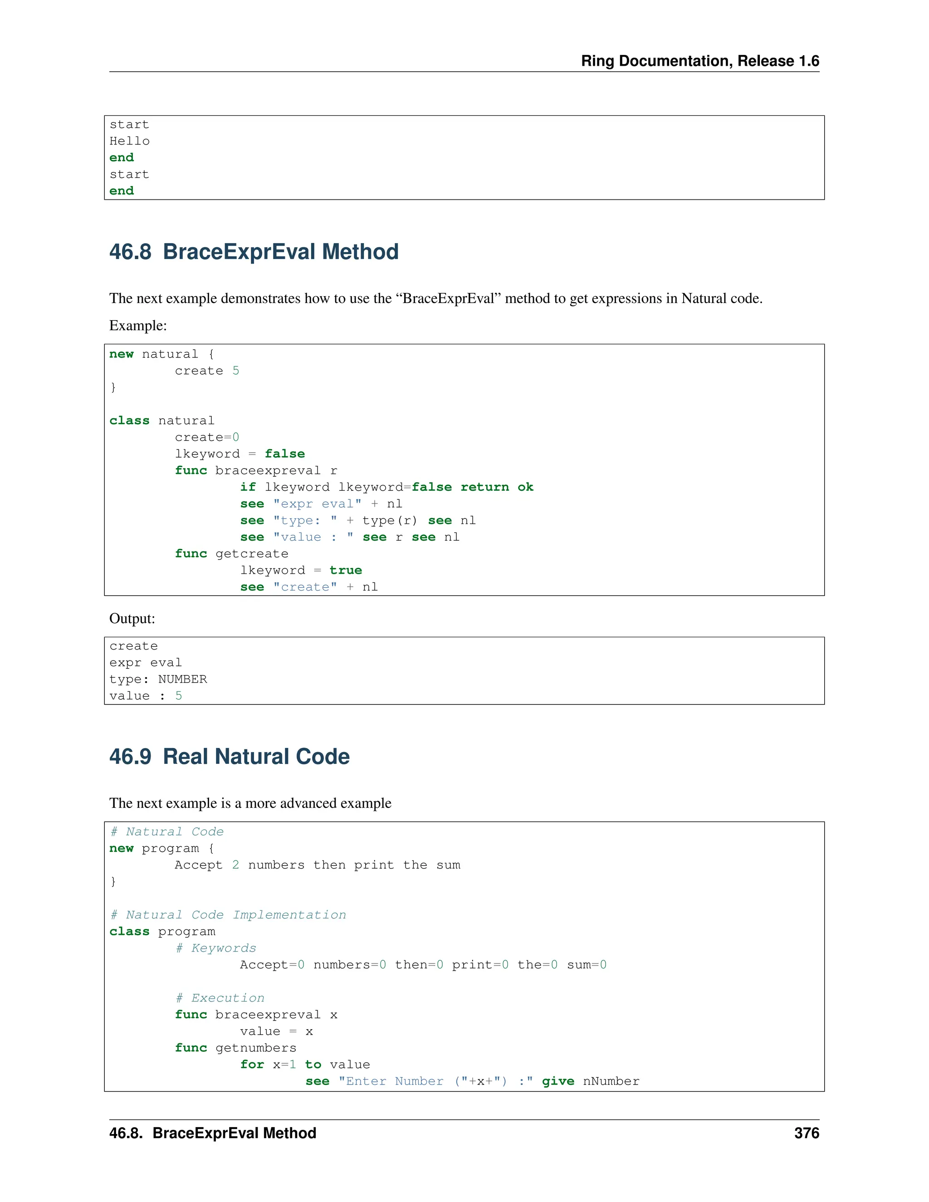Click the output line 'type: NUMBER'
Screen dimensions: 929x1202
click(x=158, y=679)
